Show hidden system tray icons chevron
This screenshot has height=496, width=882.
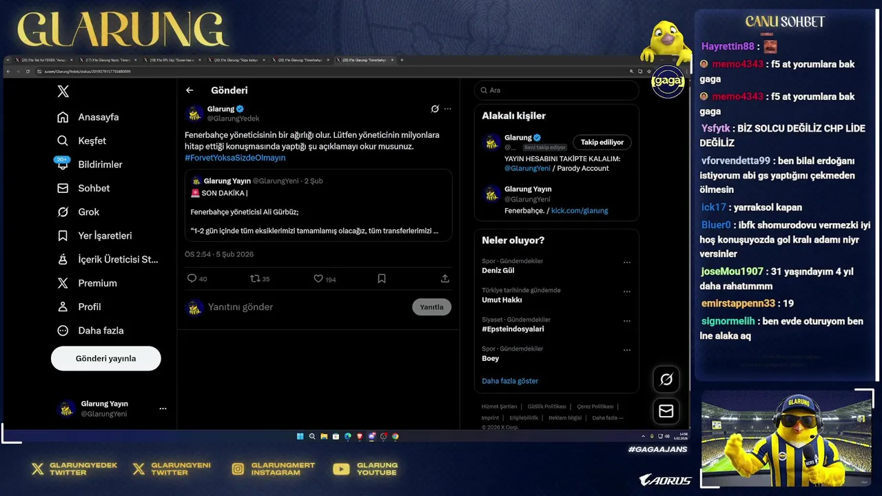[644, 436]
